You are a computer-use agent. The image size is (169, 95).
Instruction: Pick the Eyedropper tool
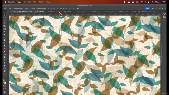(x=4, y=32)
